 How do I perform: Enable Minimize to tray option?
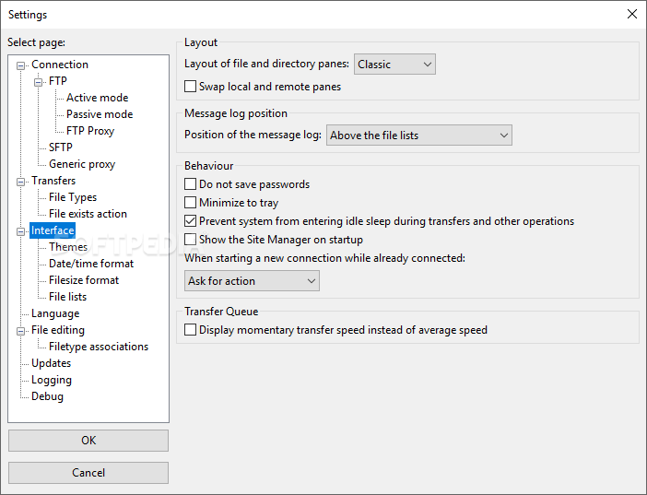[191, 203]
